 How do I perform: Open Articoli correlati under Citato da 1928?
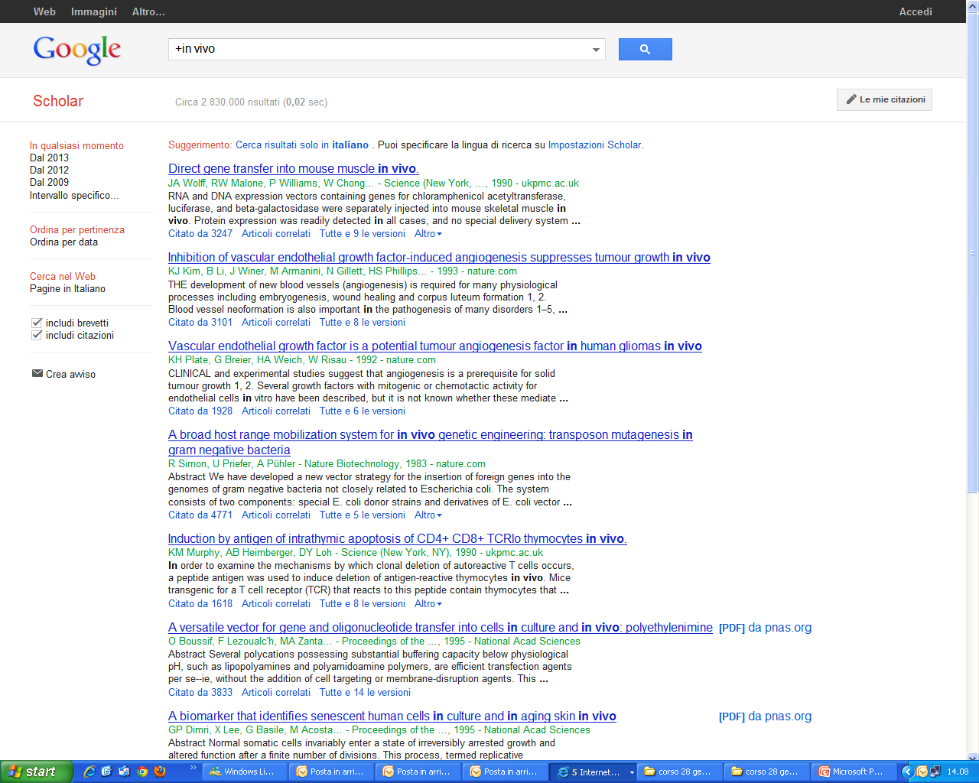pyautogui.click(x=276, y=411)
